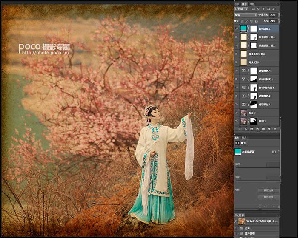Switch to the 图层 tab
The height and width of the screenshot is (238, 298).
click(244, 4)
